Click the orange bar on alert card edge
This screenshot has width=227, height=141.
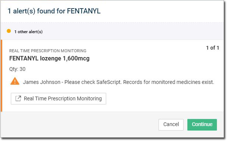click(x=1, y=76)
